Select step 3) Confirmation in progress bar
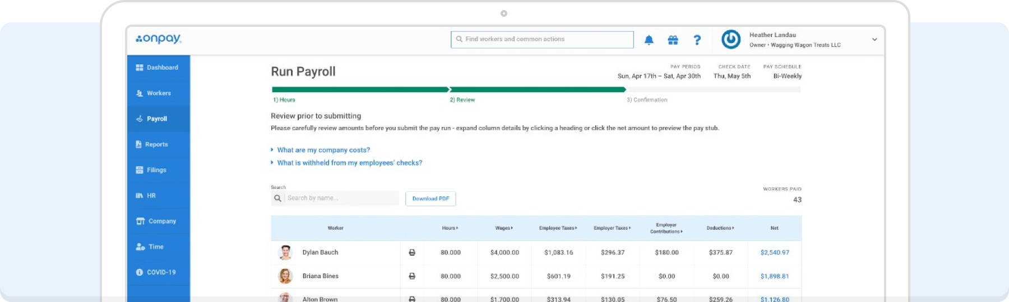The image size is (1009, 302). click(x=647, y=100)
